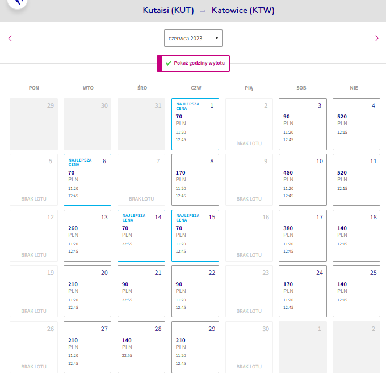Click greyed-out July 1 cell

point(303,347)
